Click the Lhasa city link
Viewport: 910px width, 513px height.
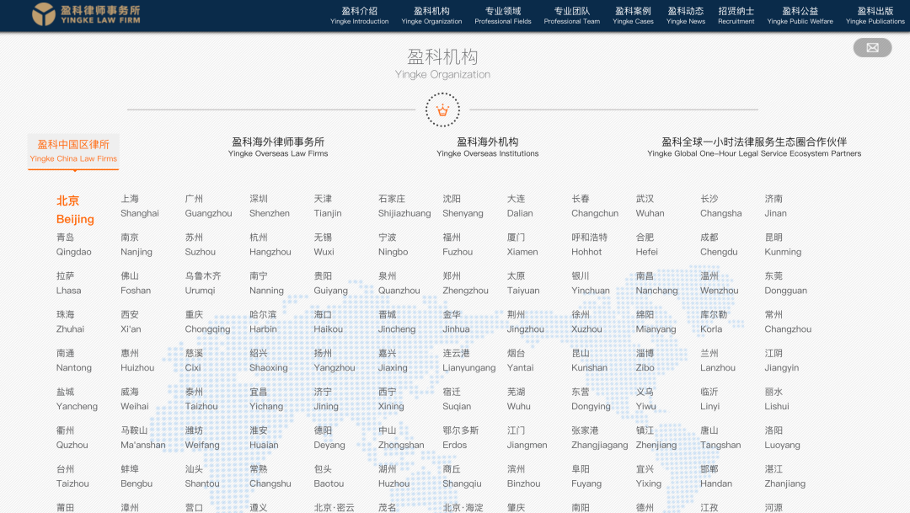(x=71, y=284)
